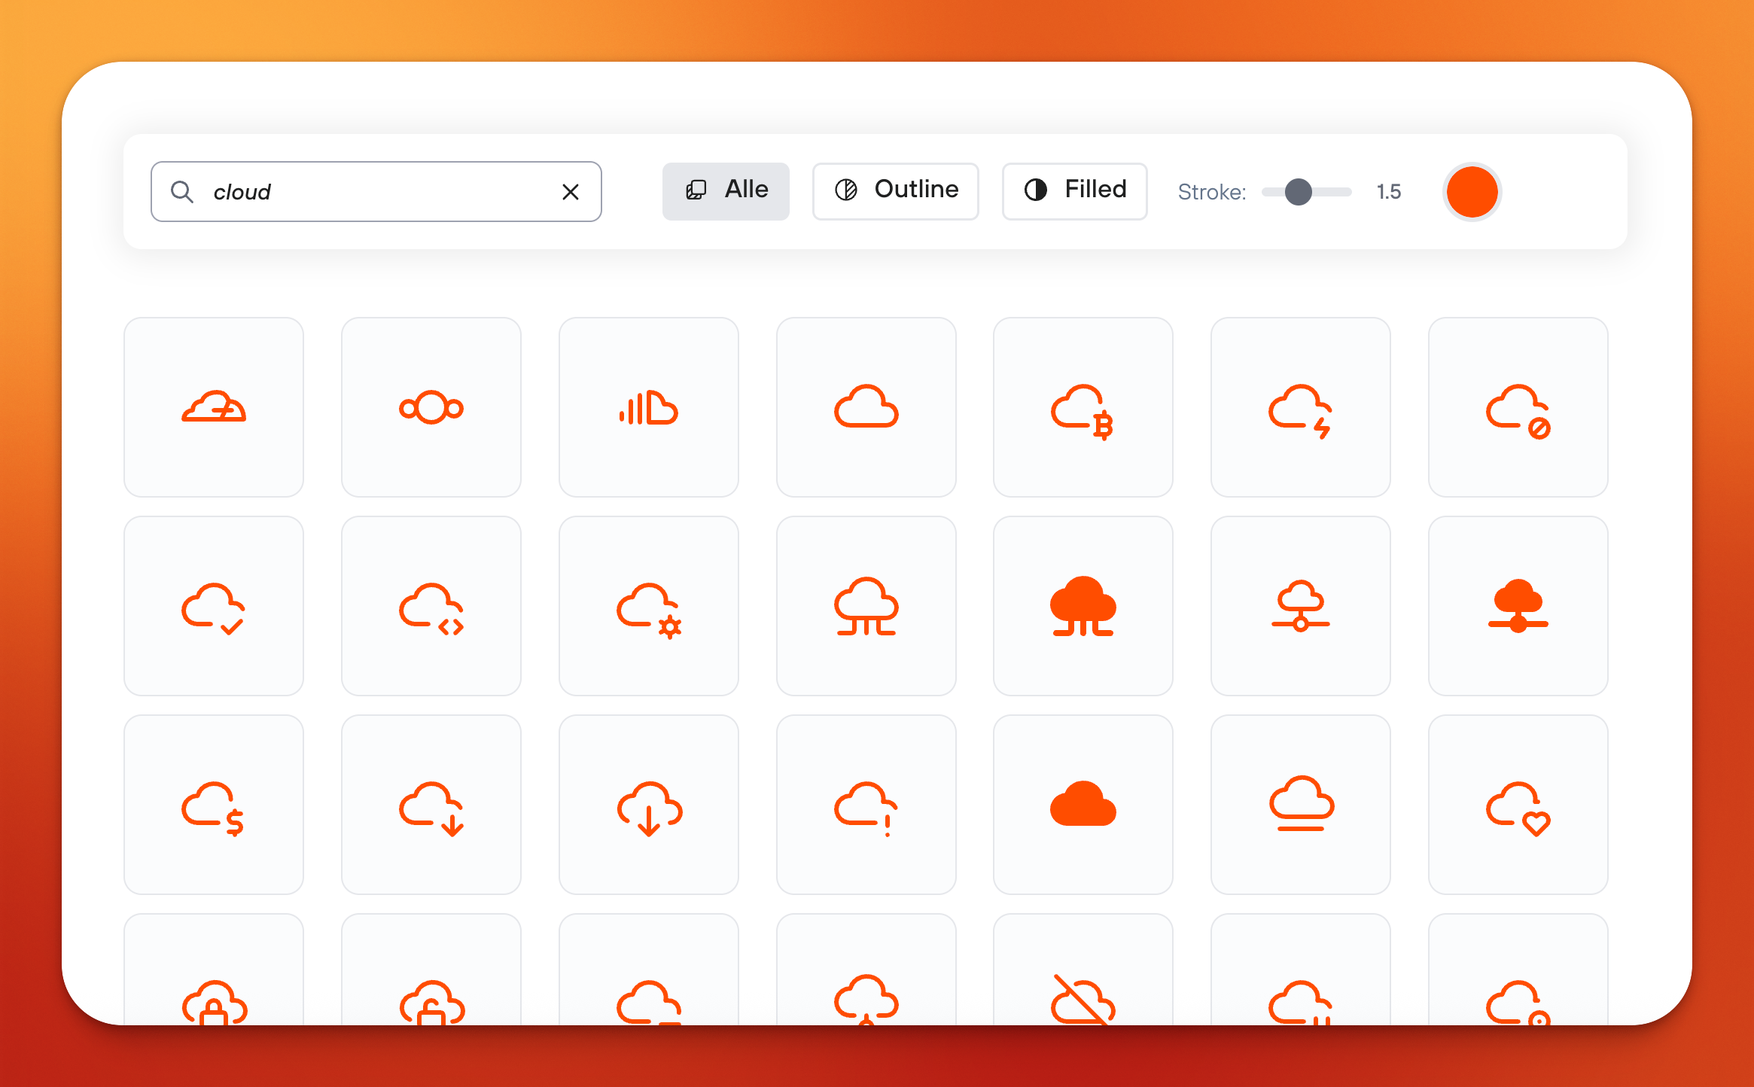Image resolution: width=1754 pixels, height=1087 pixels.
Task: Pick the cloud download arrow icon
Action: pyautogui.click(x=649, y=807)
